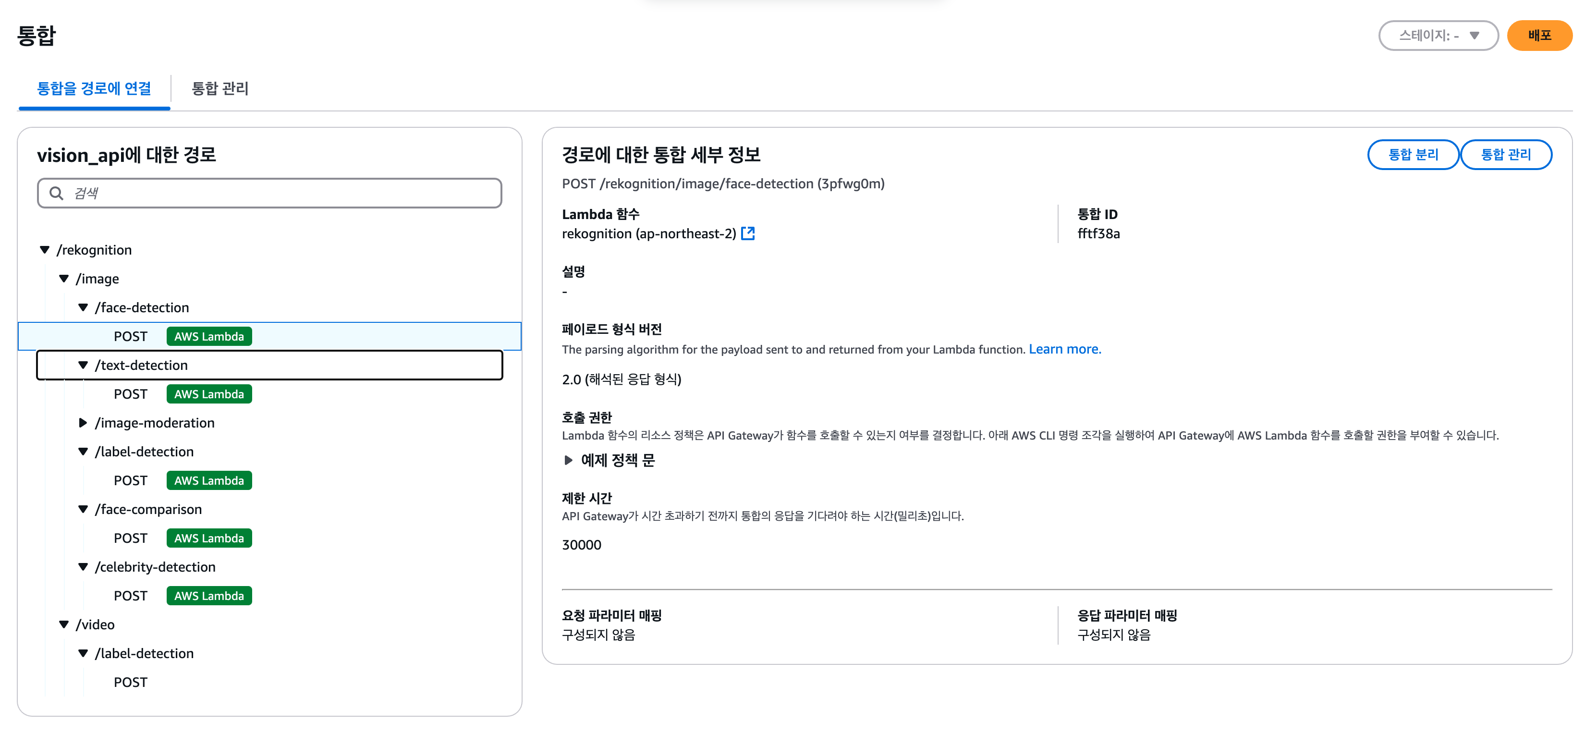Viewport: 1585px width, 734px height.
Task: Collapse the /video route node
Action: coord(64,624)
